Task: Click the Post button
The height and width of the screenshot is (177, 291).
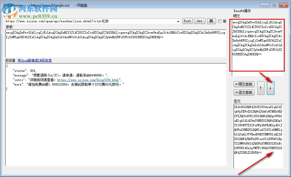Action: coord(188,21)
